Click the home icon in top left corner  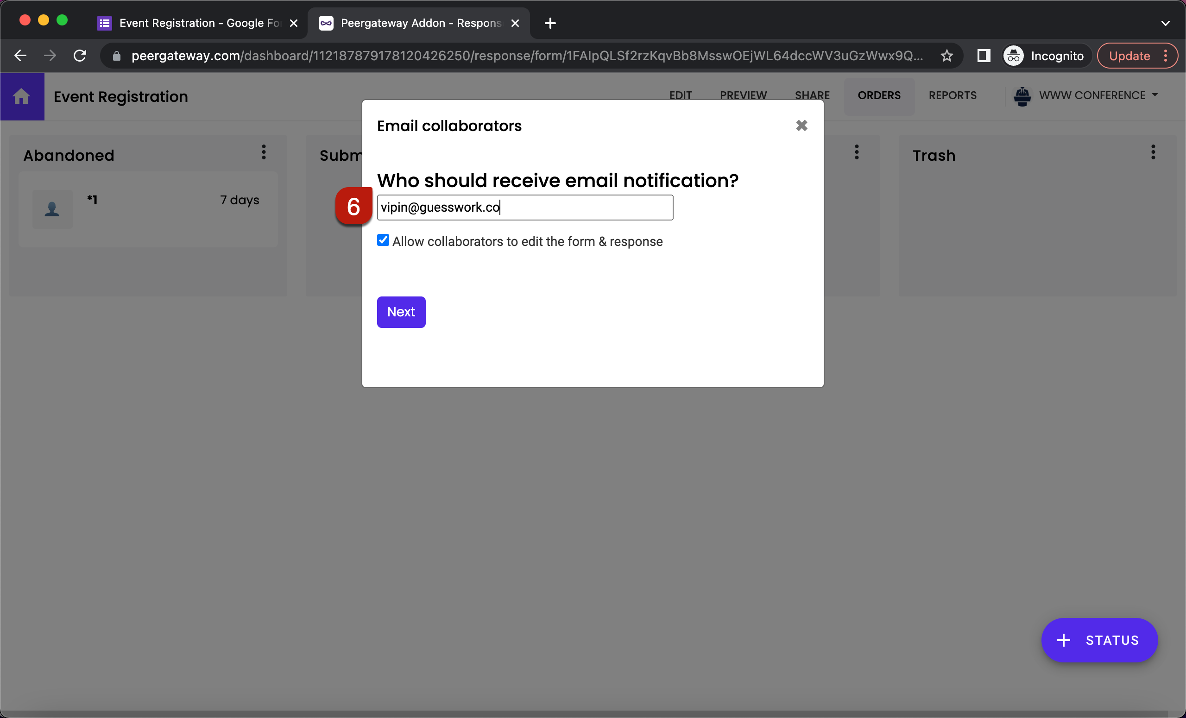(22, 96)
